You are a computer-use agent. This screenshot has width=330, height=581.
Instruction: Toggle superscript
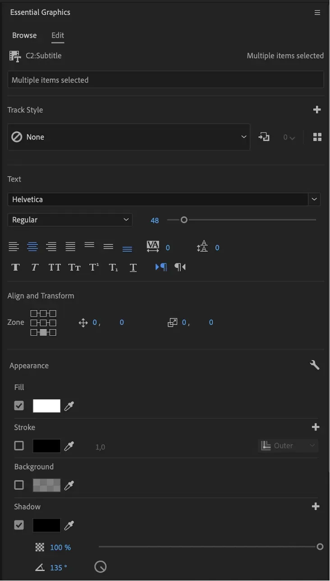point(94,267)
